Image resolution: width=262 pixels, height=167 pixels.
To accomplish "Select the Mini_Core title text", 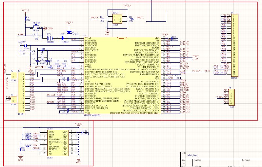I will point(192,155).
